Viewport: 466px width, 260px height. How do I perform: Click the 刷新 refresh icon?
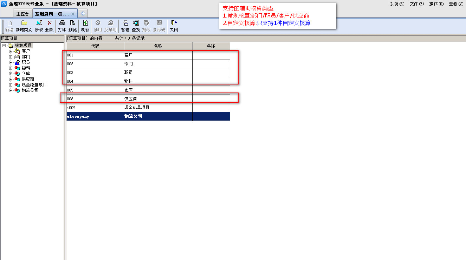[x=85, y=23]
